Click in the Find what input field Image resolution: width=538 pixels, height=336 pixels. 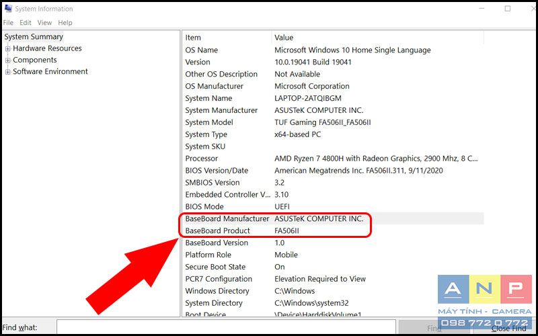point(226,328)
